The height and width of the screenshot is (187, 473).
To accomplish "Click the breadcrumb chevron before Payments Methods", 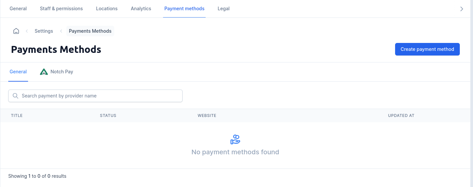I will click(61, 31).
